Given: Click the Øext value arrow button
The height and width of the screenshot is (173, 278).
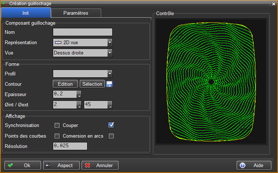Looking at the screenshot, I should coord(110,105).
